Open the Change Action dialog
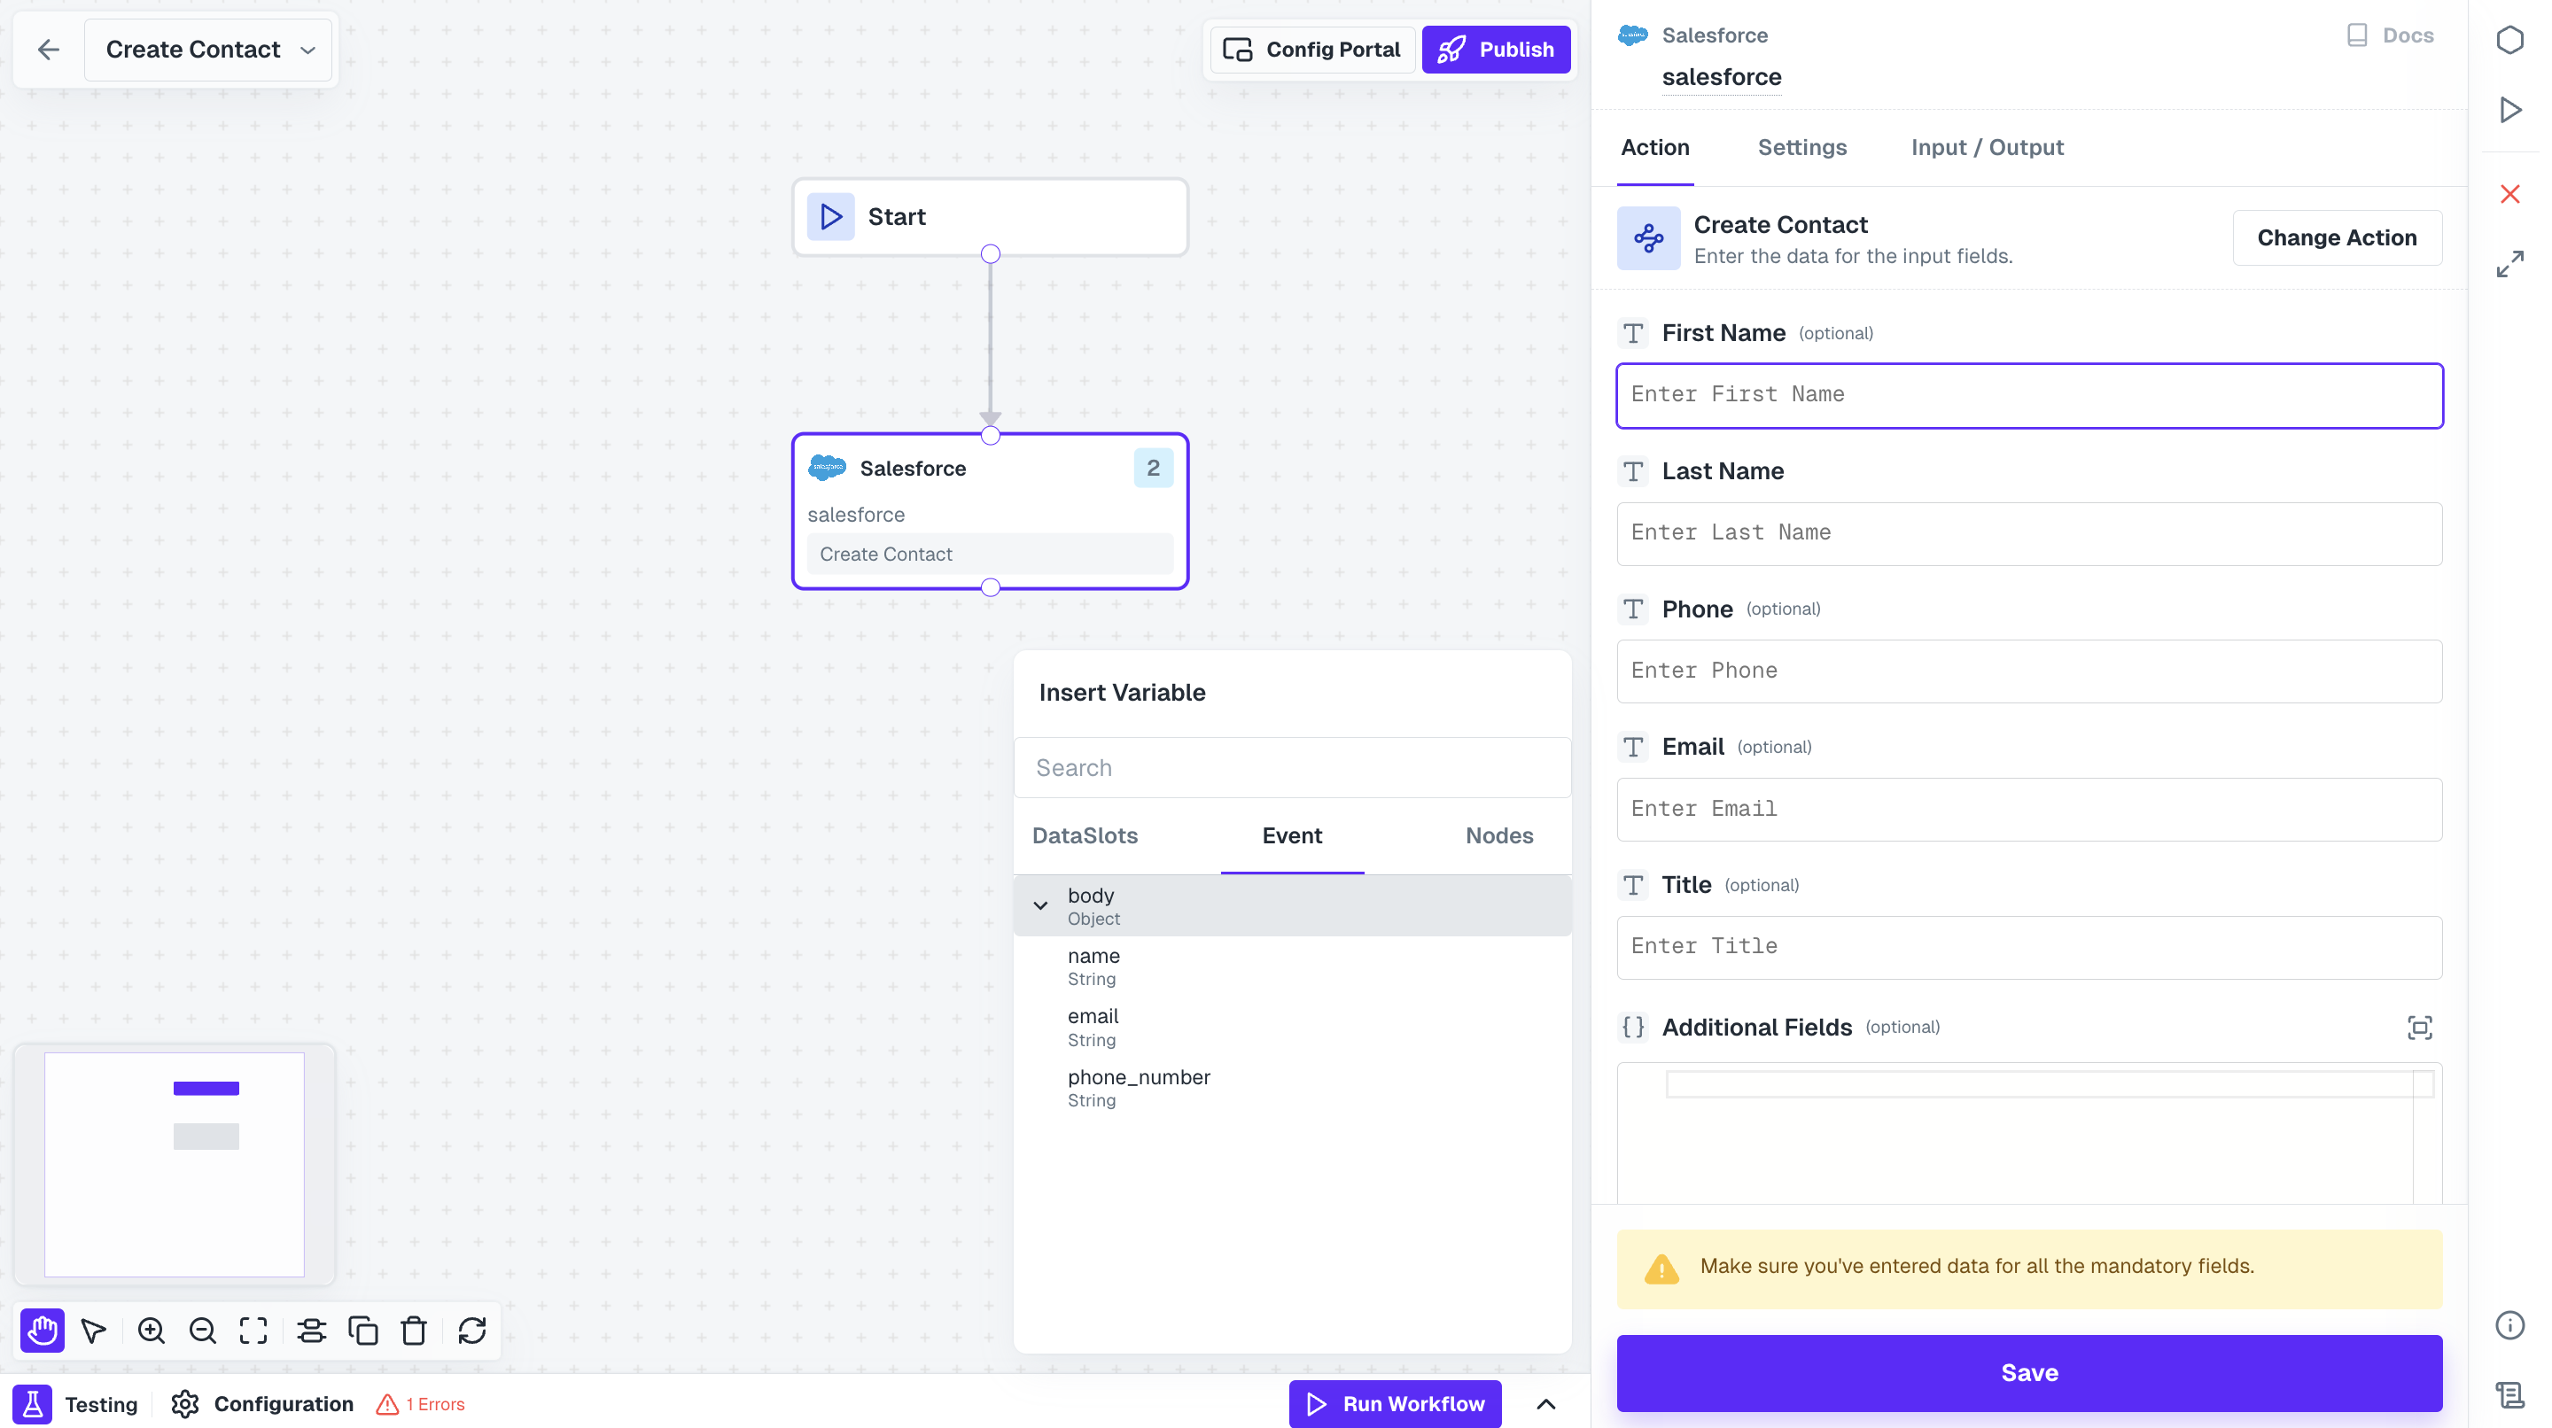This screenshot has height=1428, width=2552. click(2337, 237)
